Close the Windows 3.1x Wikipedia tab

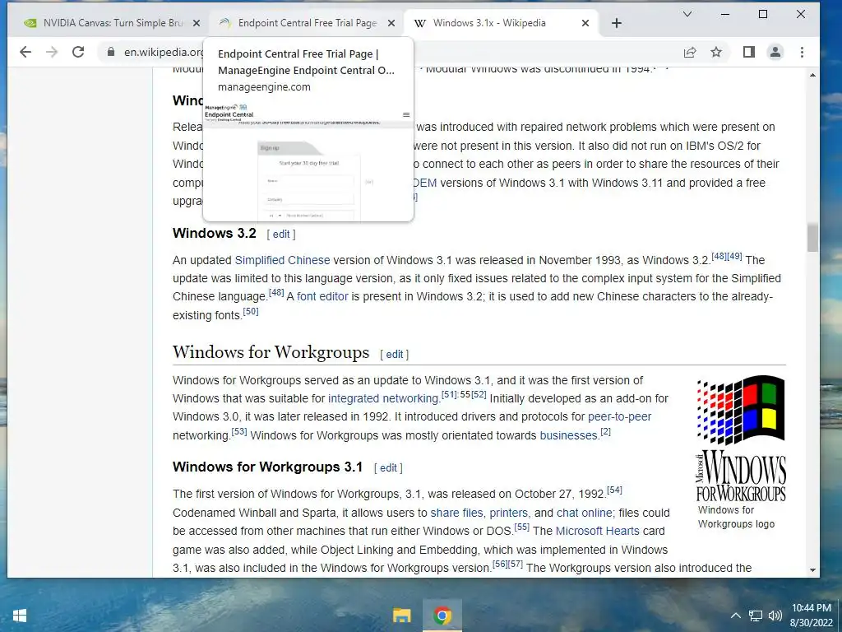(x=585, y=23)
